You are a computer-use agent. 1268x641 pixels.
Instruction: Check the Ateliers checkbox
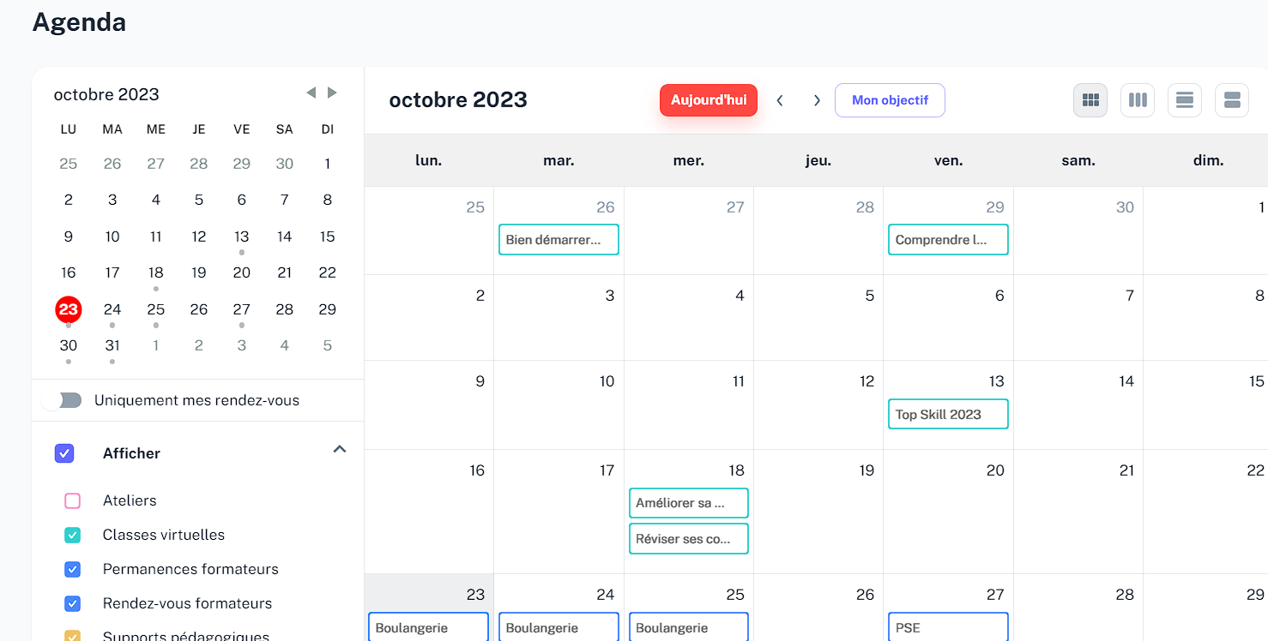pos(73,500)
